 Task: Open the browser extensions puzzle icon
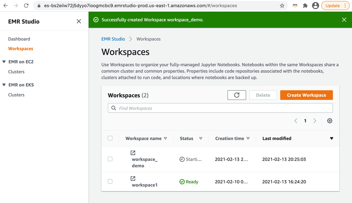pos(305,5)
